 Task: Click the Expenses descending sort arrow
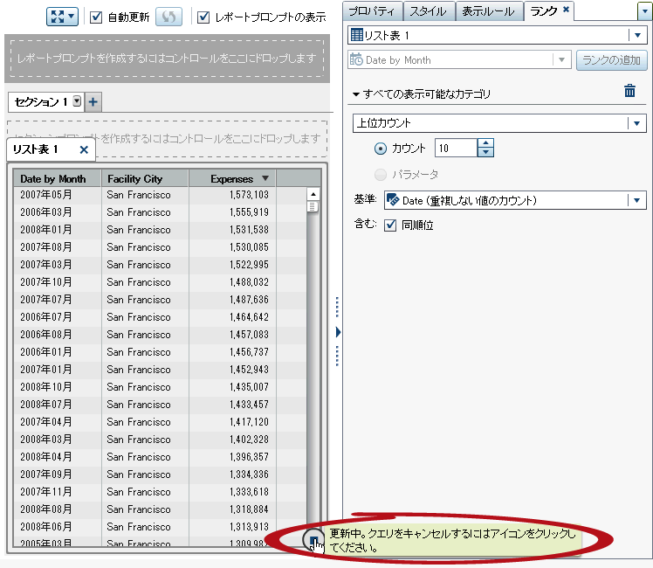(x=265, y=178)
